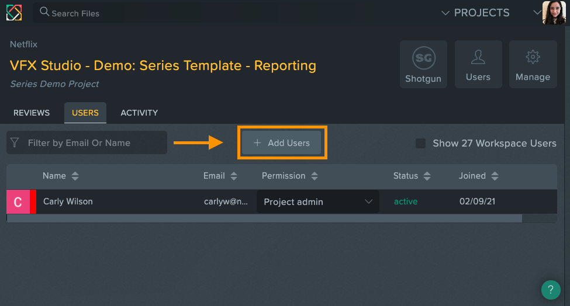Click the filter funnel icon

click(x=15, y=142)
